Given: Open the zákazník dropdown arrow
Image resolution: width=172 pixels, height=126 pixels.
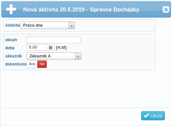Looking at the screenshot, I should point(78,56).
